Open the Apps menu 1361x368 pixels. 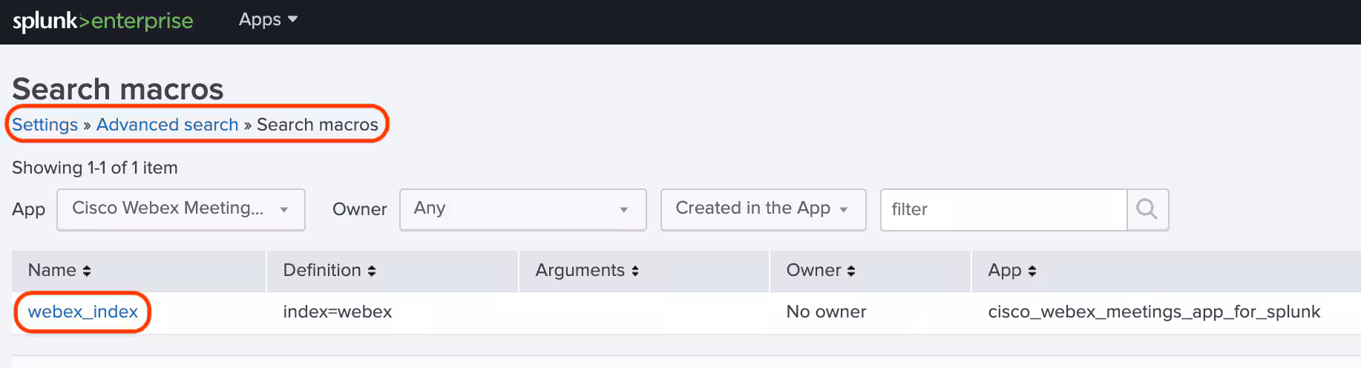267,20
